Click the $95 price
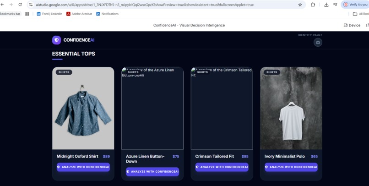 (x=245, y=156)
